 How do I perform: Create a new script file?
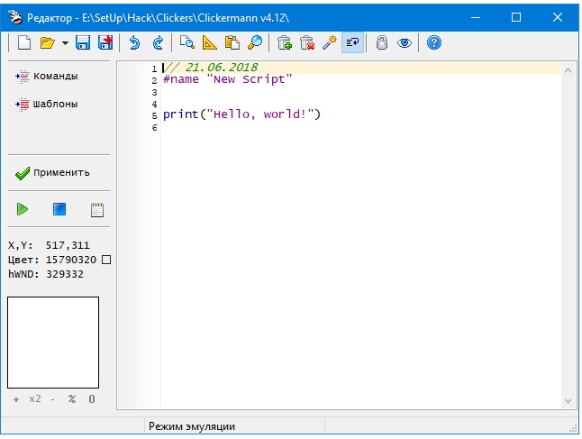coord(24,42)
